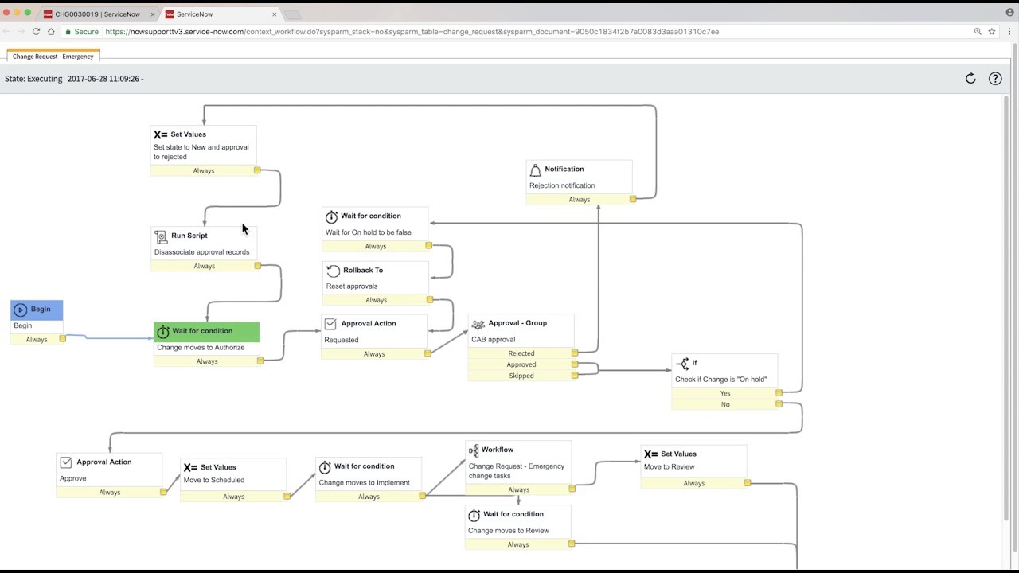
Task: Click the On hold Wait for condition timer icon
Action: pos(331,216)
